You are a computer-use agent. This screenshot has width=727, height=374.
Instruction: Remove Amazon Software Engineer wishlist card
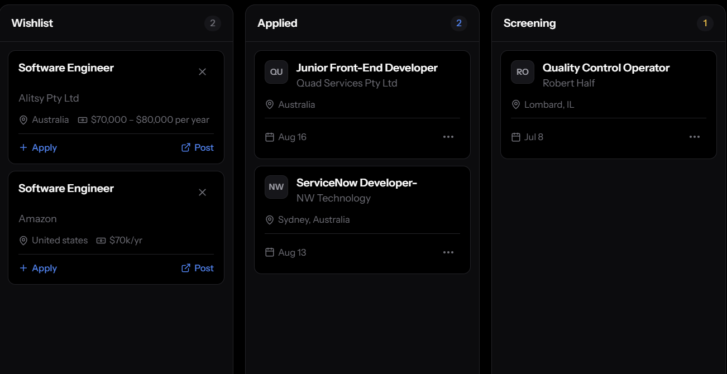click(203, 193)
